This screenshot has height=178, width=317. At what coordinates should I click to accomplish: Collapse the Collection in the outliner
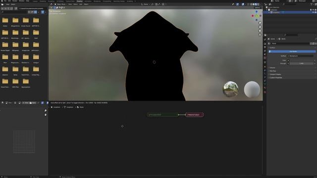266,10
